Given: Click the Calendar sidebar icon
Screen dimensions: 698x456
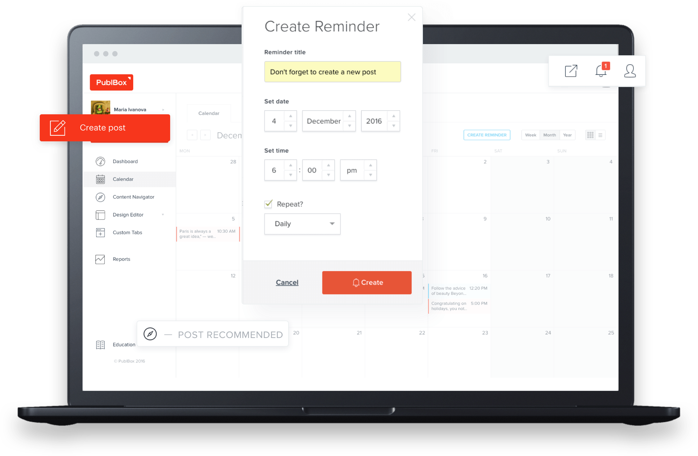Looking at the screenshot, I should click(100, 179).
